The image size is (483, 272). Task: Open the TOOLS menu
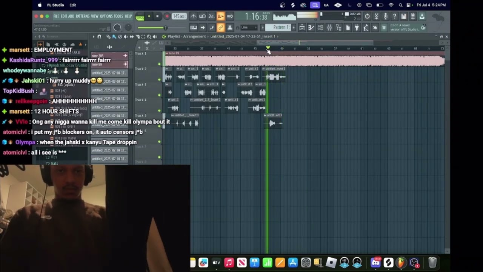tap(118, 16)
